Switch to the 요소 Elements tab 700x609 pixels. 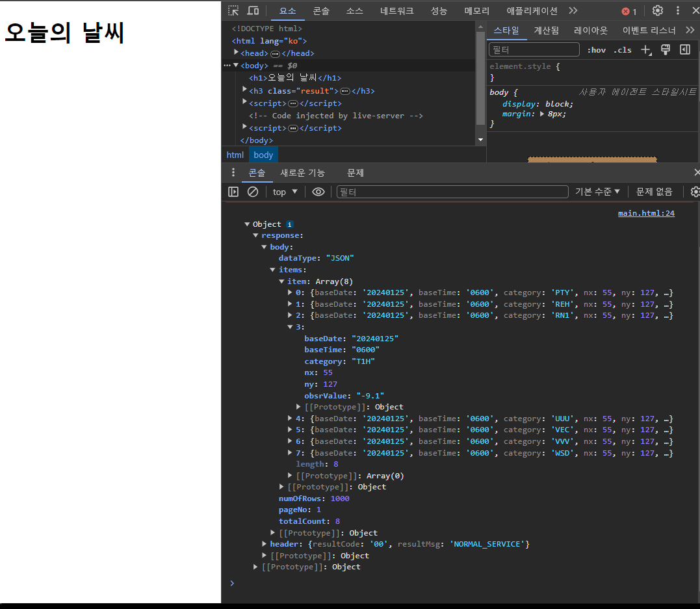click(x=287, y=10)
